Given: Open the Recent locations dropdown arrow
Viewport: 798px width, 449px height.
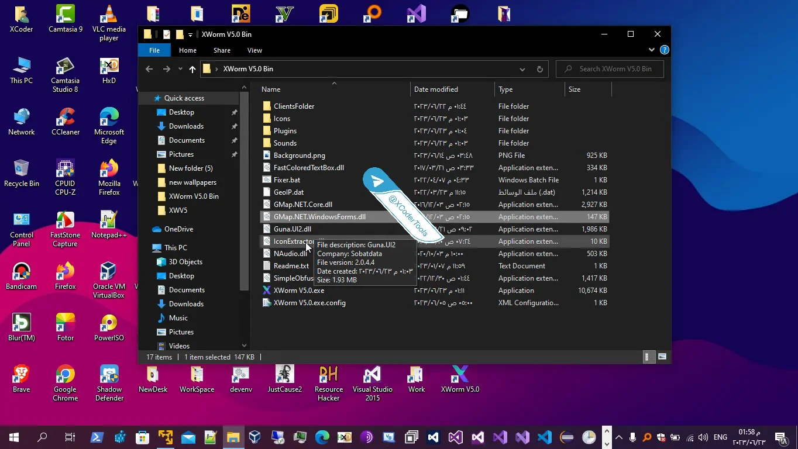Looking at the screenshot, I should (180, 69).
